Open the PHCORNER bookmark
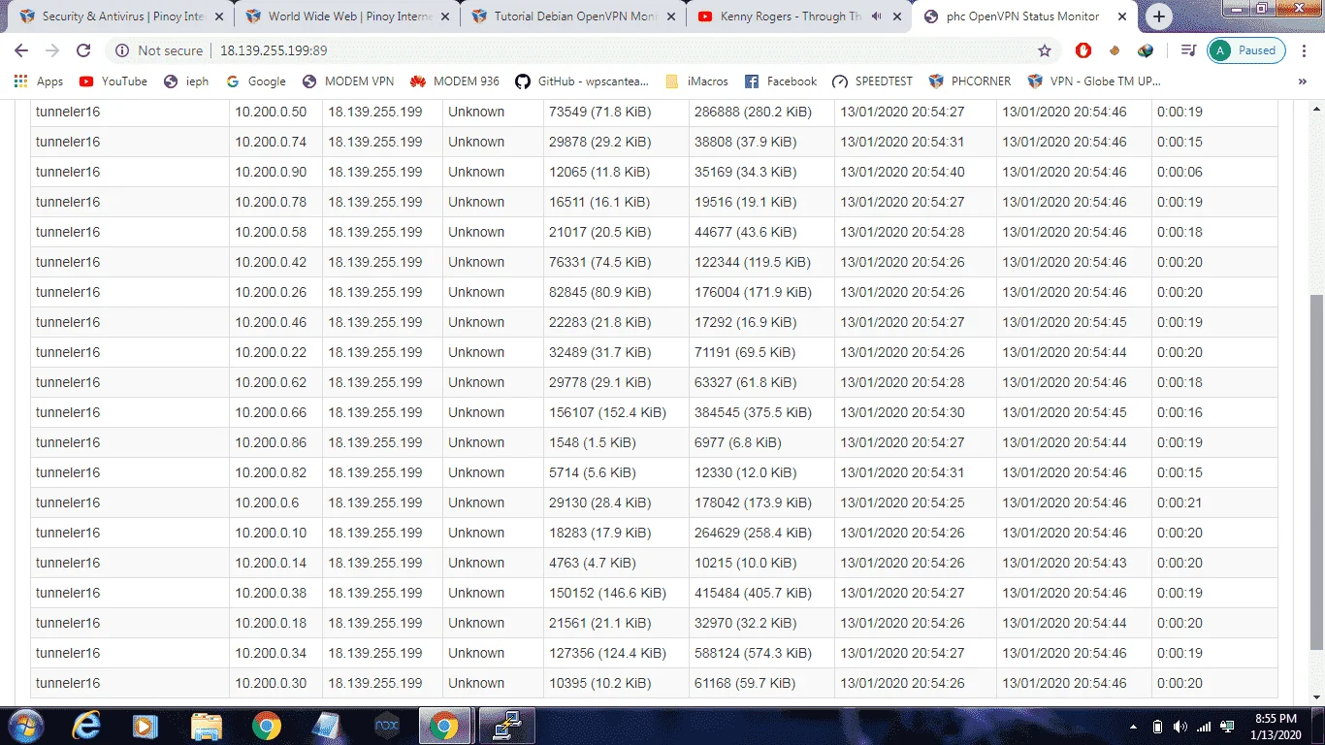 point(970,81)
